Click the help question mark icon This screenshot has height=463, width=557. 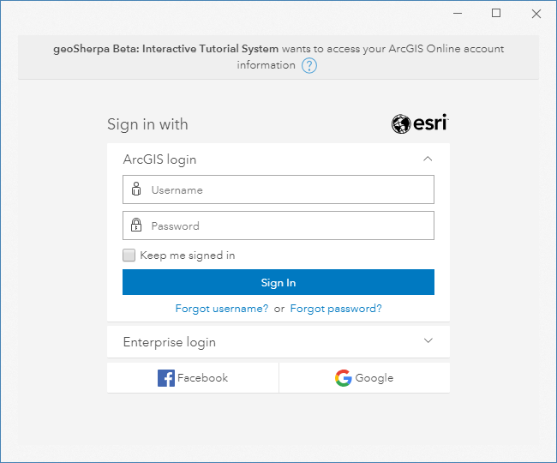[309, 66]
